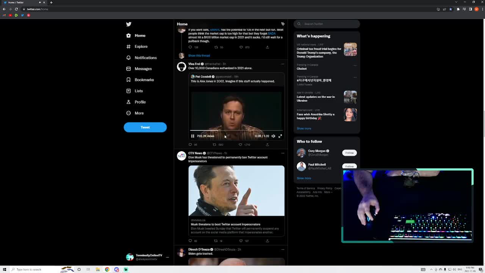Viewport: 485px width, 273px height.
Task: Click the twitter.com address bar
Action: [x=227, y=9]
